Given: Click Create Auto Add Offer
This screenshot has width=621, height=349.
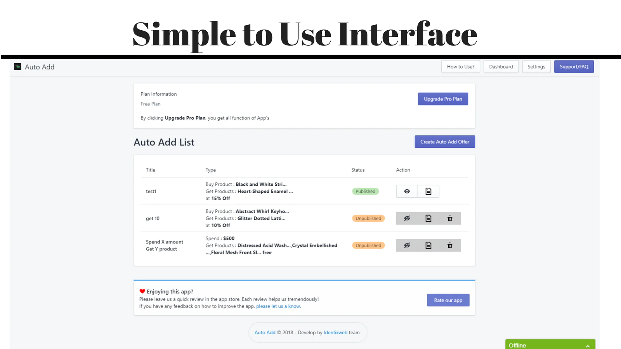Looking at the screenshot, I should pyautogui.click(x=445, y=142).
